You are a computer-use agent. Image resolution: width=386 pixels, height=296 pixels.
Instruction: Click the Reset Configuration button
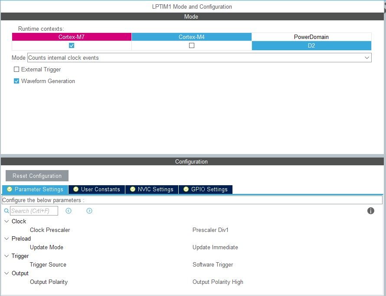pyautogui.click(x=37, y=176)
